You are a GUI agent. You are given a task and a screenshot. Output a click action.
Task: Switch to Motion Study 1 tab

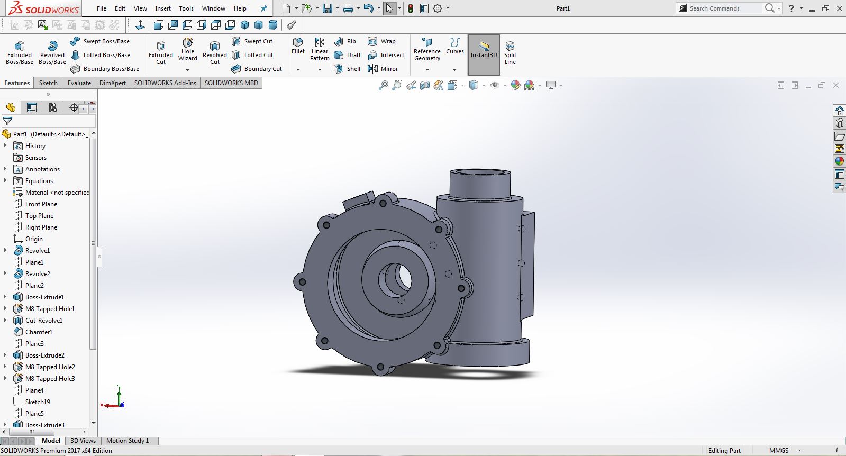128,441
